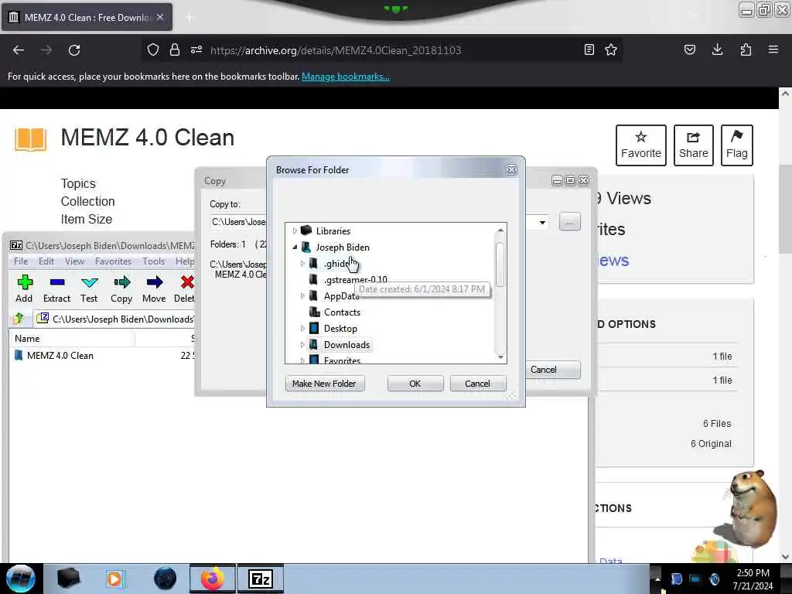792x594 pixels.
Task: Click the Extract tool in 7-Zip
Action: (x=56, y=289)
